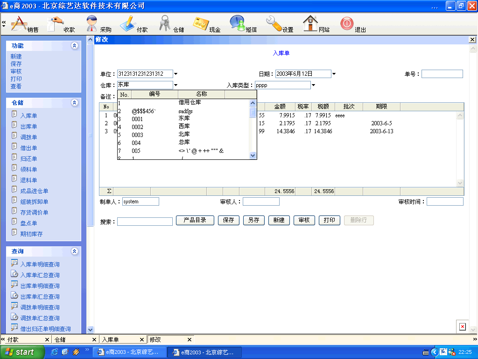Collapse the 功能 sidebar panel
Viewport: 478px width, 359px height.
click(x=74, y=46)
